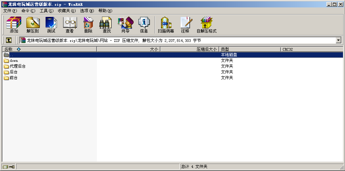Open the 文件 (File) menu
This screenshot has height=171, width=345.
(10, 10)
